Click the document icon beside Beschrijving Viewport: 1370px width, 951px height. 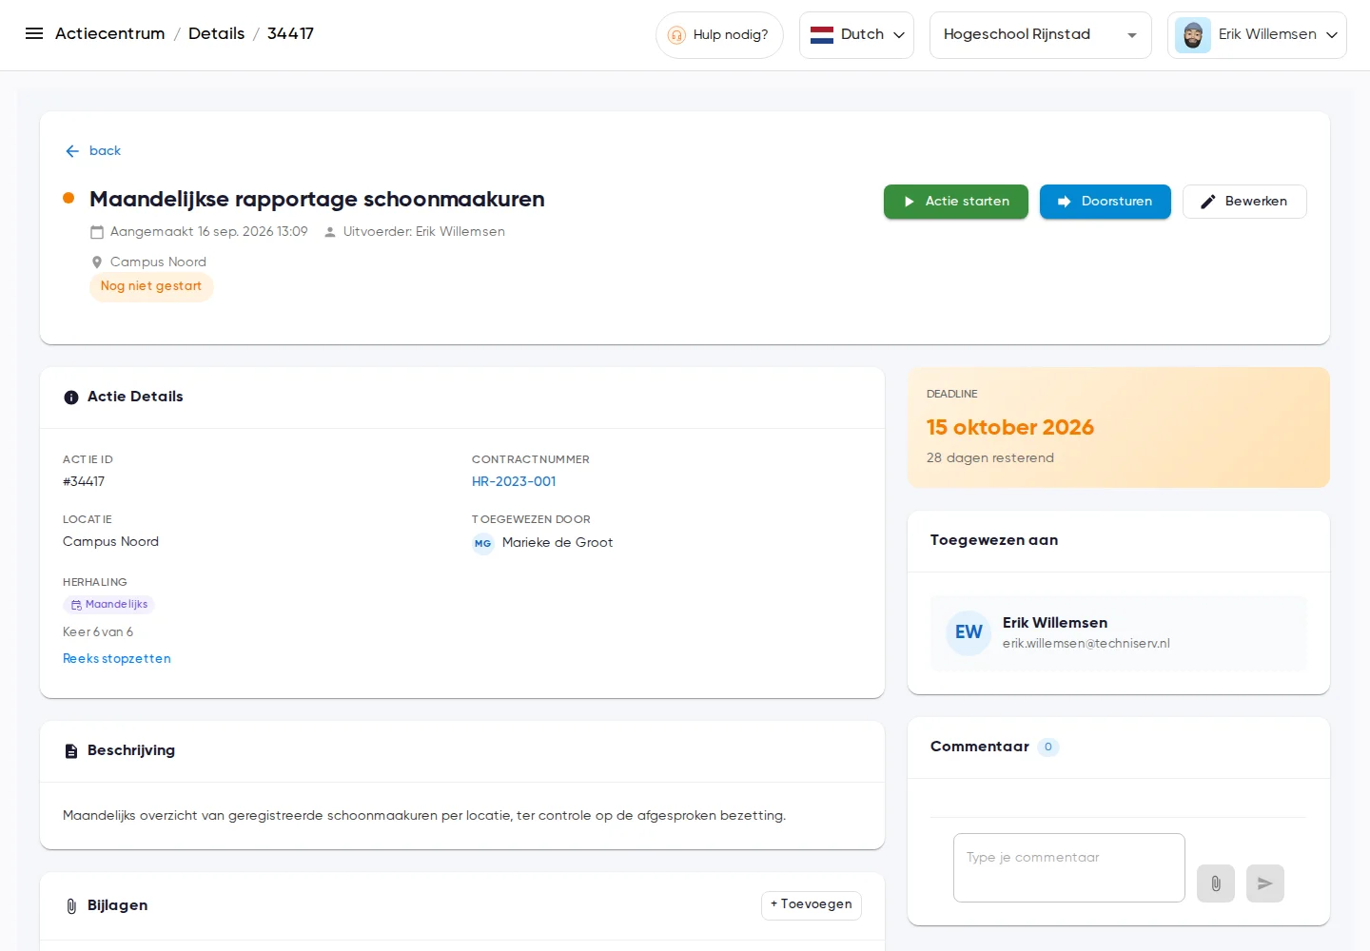click(x=71, y=751)
